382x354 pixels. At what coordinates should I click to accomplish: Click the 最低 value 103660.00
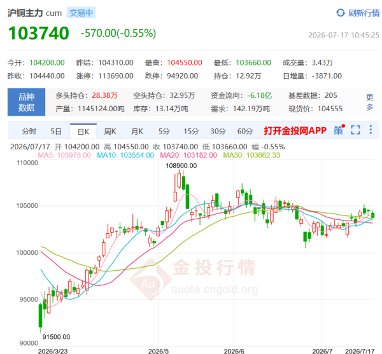(x=253, y=63)
